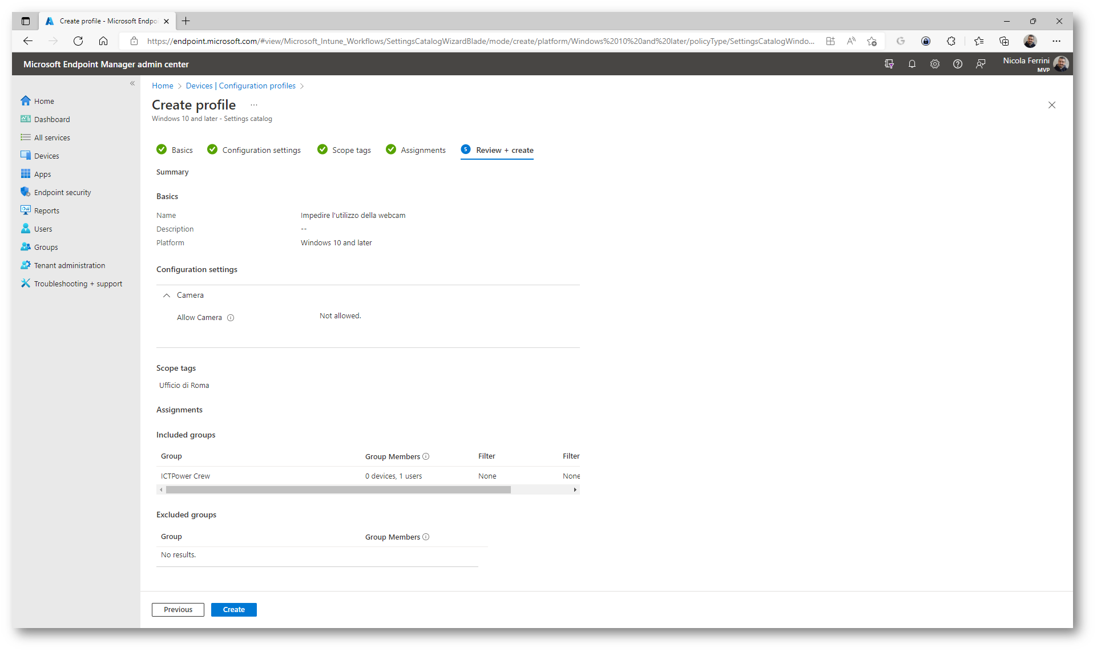
Task: Go back in the browser
Action: click(28, 41)
